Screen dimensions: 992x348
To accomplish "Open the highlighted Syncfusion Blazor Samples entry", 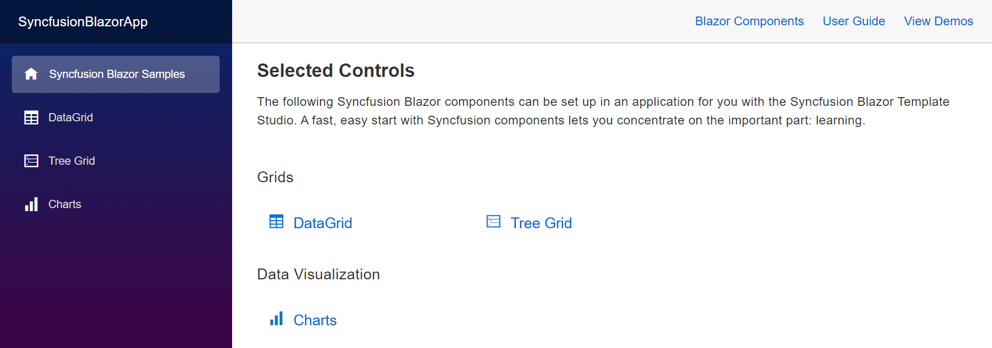I will click(x=116, y=74).
